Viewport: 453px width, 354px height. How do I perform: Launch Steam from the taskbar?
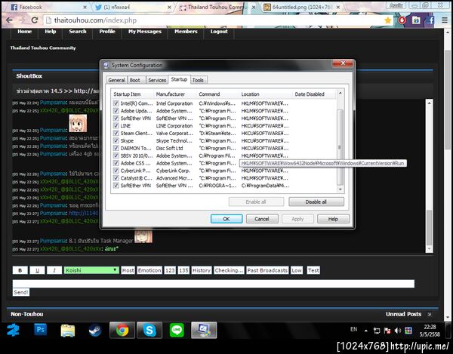(x=95, y=331)
